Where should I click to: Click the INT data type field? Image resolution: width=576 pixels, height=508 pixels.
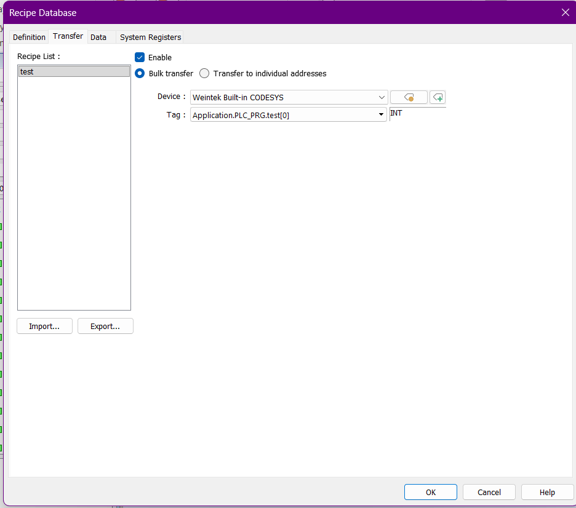[417, 114]
